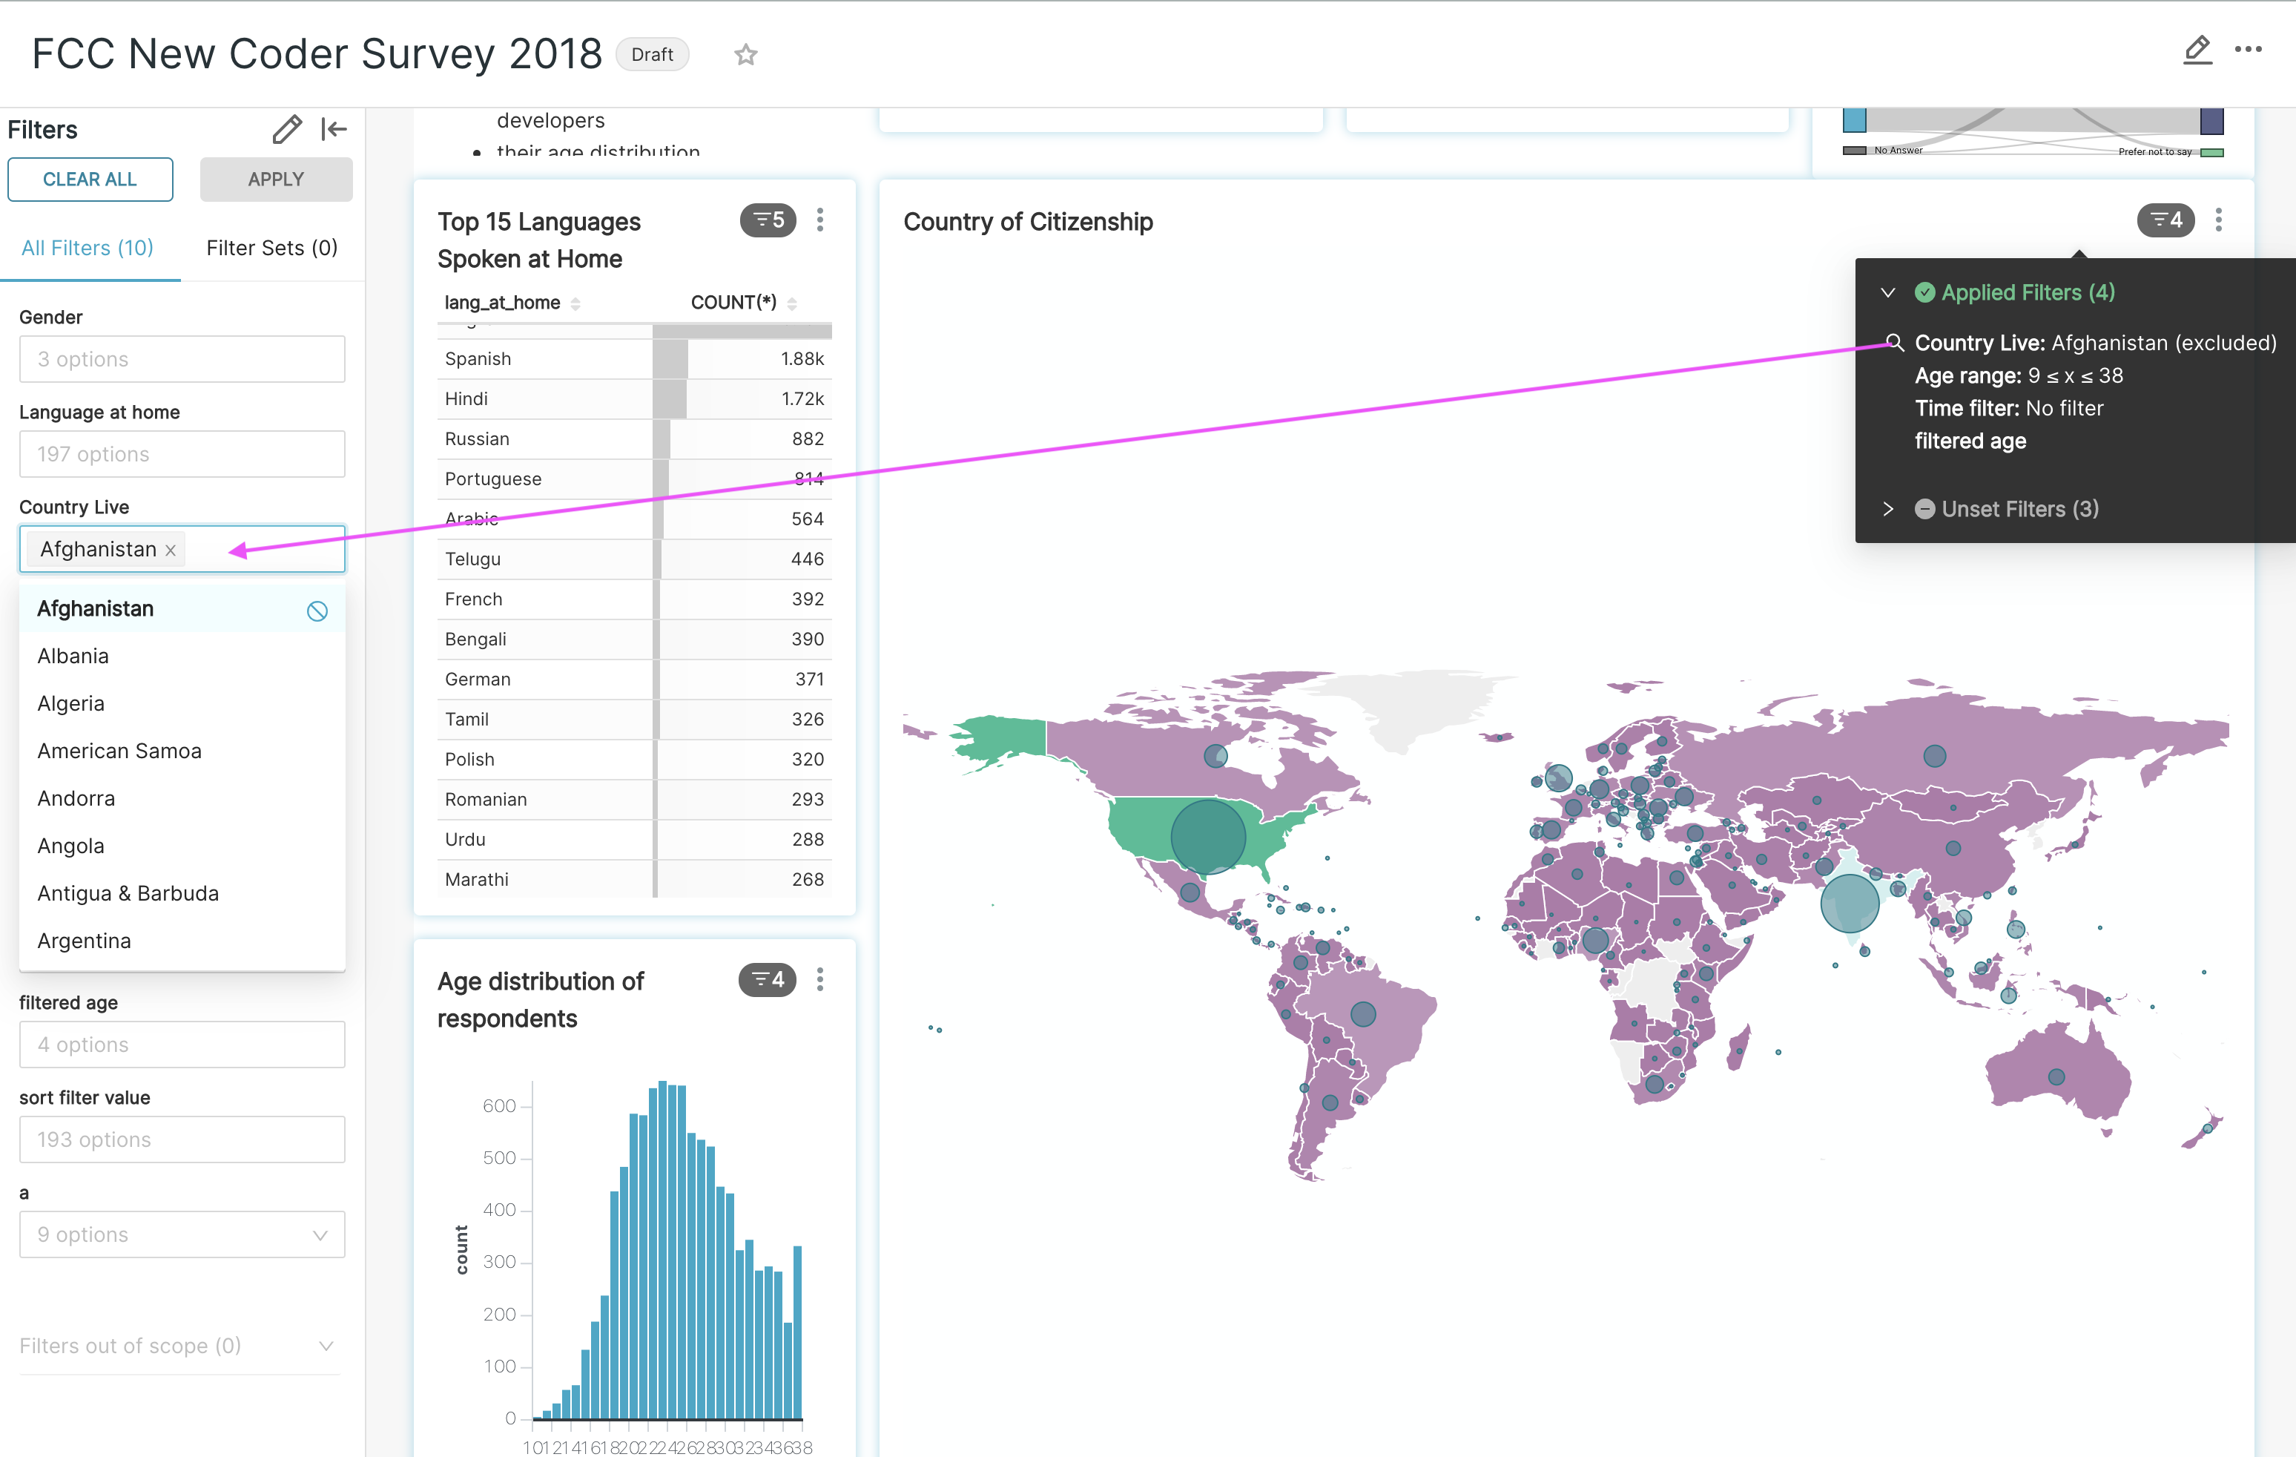Click the magnifier next to Country Live filter

click(1895, 342)
